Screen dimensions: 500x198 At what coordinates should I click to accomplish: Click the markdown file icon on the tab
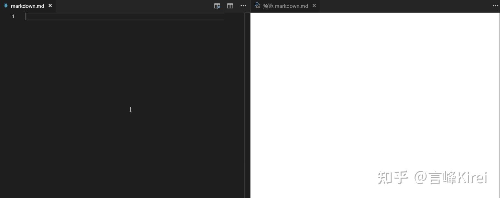click(6, 5)
